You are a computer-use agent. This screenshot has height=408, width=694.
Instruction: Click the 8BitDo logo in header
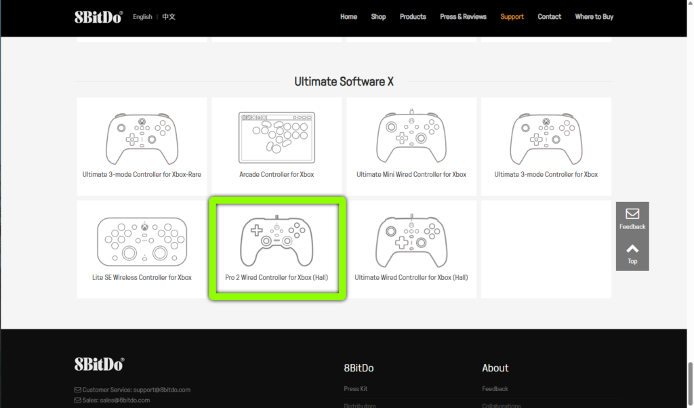(98, 17)
